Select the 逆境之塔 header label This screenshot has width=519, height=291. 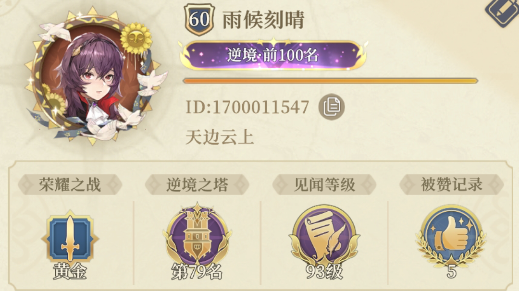(198, 184)
